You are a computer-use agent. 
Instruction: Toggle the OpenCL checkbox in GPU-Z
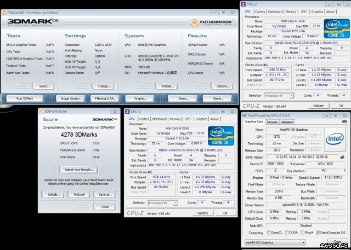point(269,232)
